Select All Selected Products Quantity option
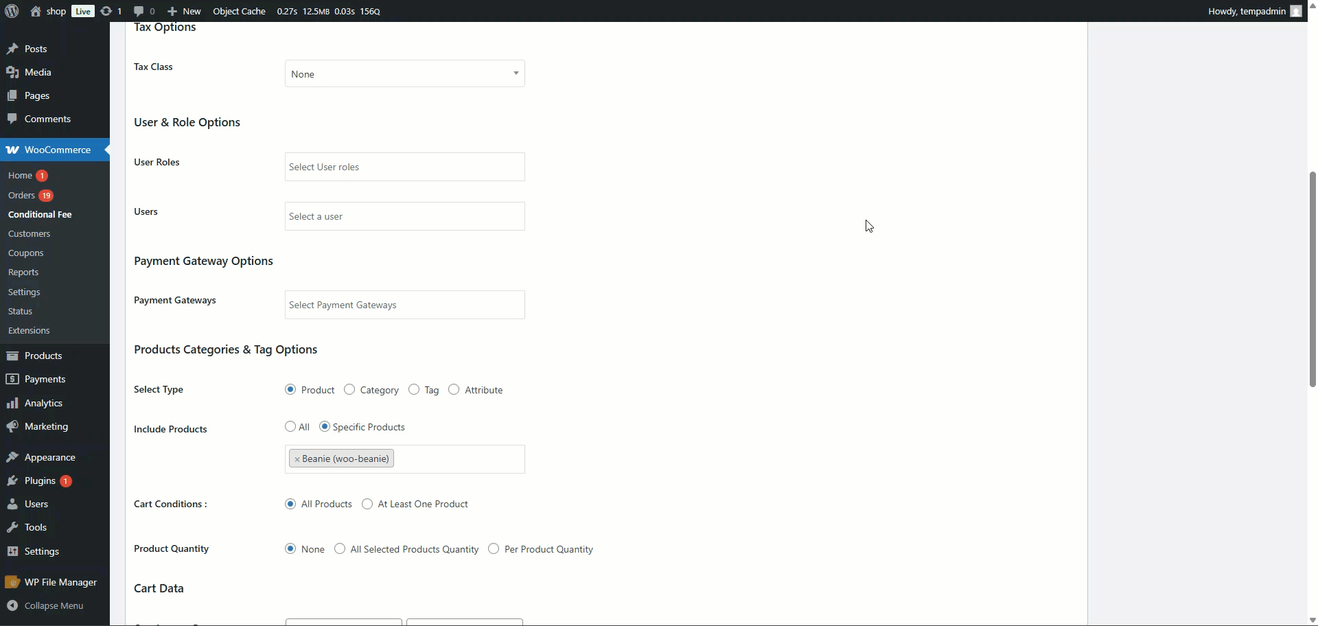Image resolution: width=1318 pixels, height=626 pixels. click(340, 548)
